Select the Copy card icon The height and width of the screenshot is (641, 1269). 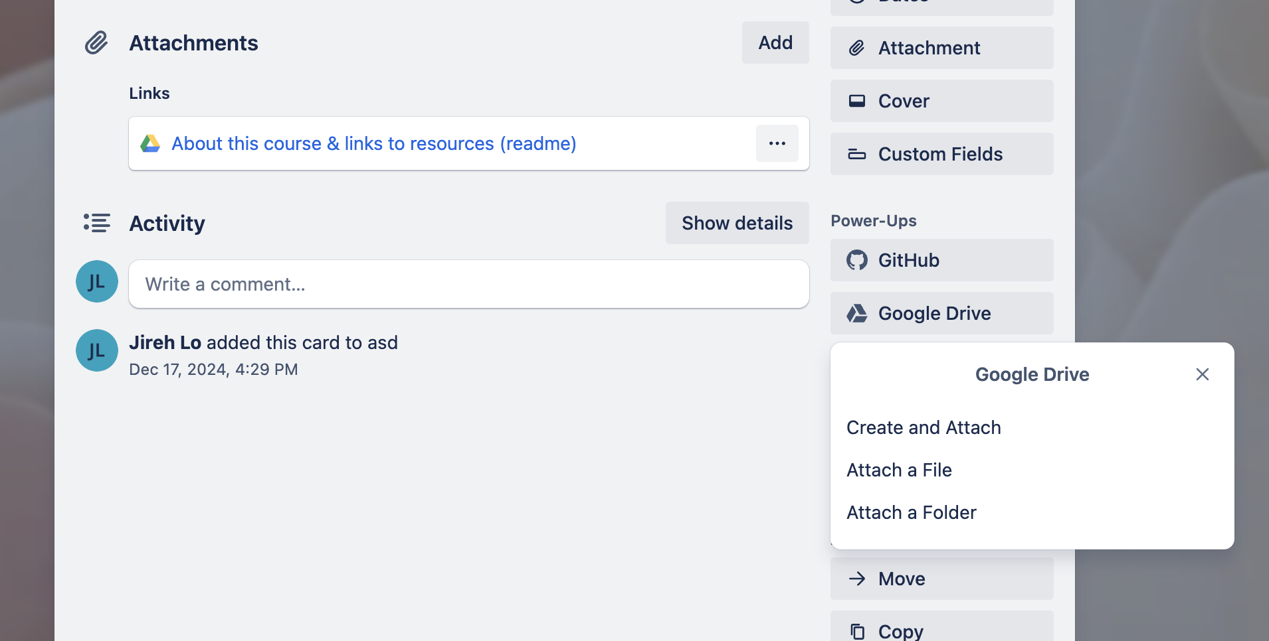858,630
